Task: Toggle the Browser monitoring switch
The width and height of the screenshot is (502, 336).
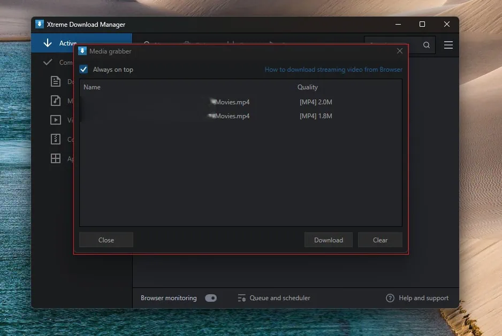Action: (211, 298)
